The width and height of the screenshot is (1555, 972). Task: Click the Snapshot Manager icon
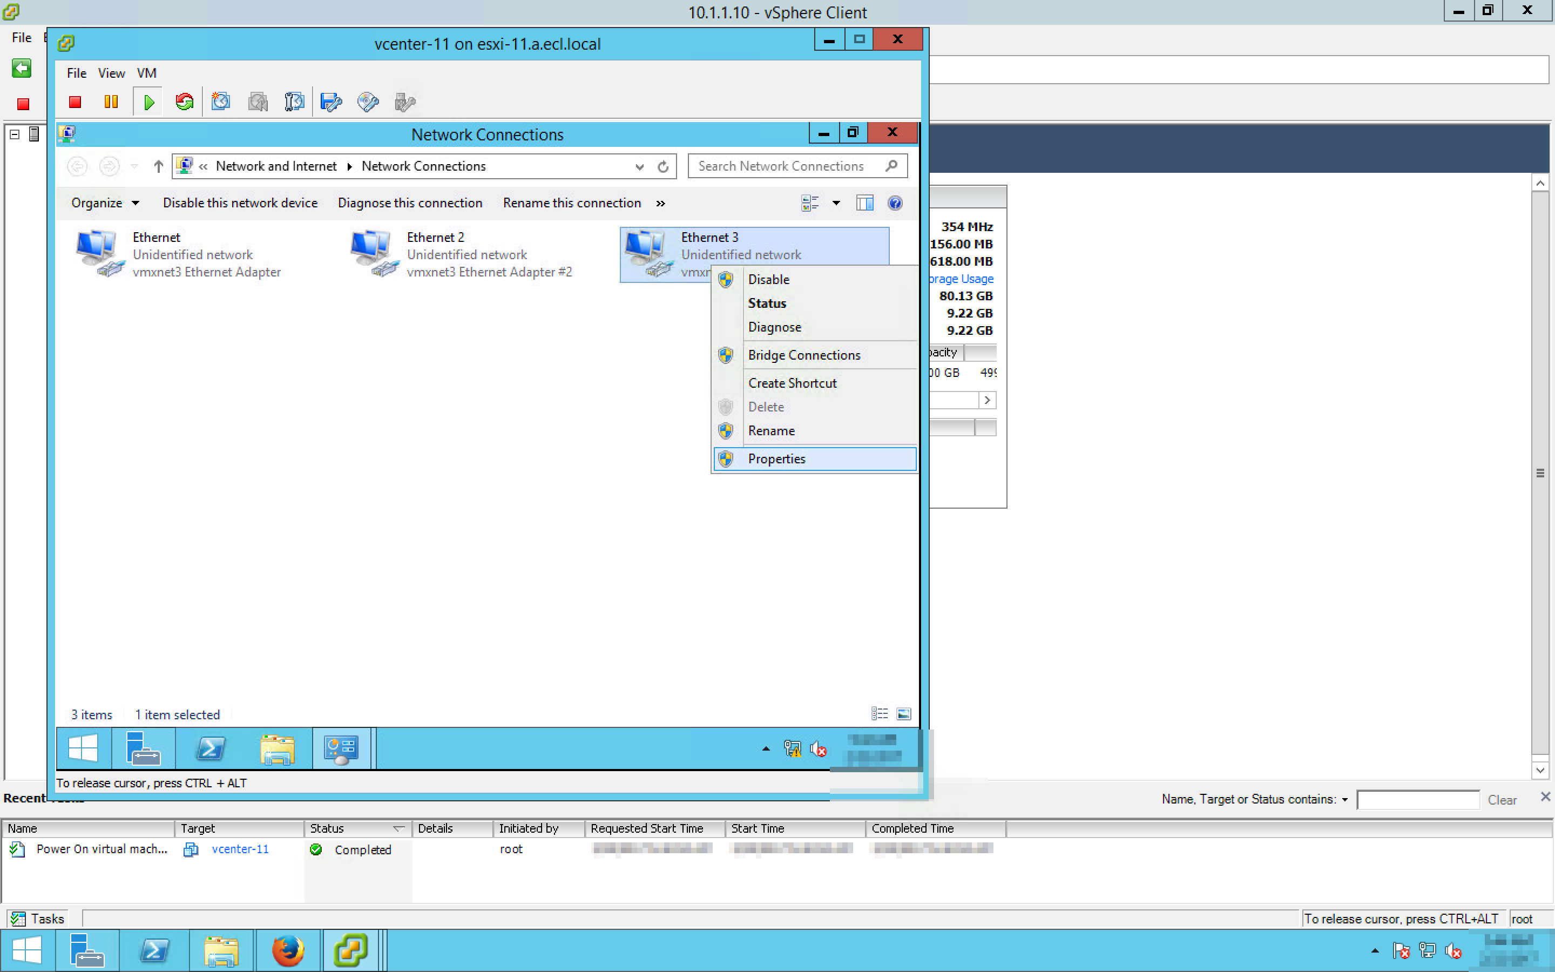(x=294, y=102)
